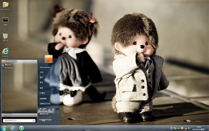Open Administrator in Start menu
Viewport: 209px width, 131px height.
[45, 67]
